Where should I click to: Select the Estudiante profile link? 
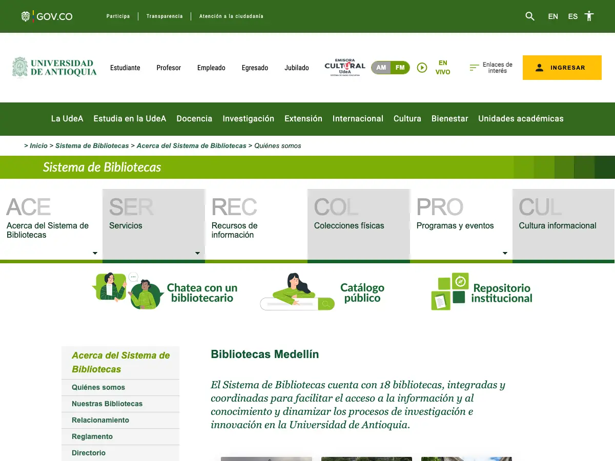(x=125, y=68)
